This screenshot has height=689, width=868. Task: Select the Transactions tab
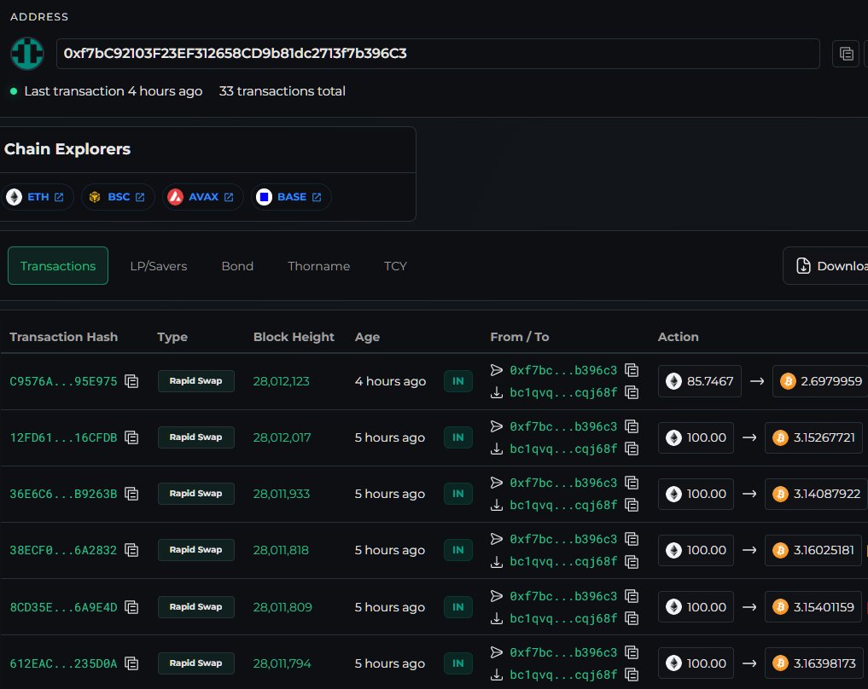click(58, 266)
